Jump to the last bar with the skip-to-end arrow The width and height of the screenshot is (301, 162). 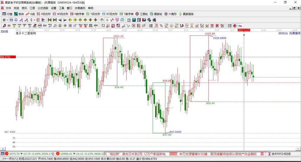tap(55, 20)
